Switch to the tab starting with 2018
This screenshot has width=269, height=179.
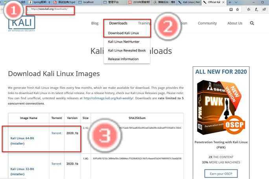140,2
